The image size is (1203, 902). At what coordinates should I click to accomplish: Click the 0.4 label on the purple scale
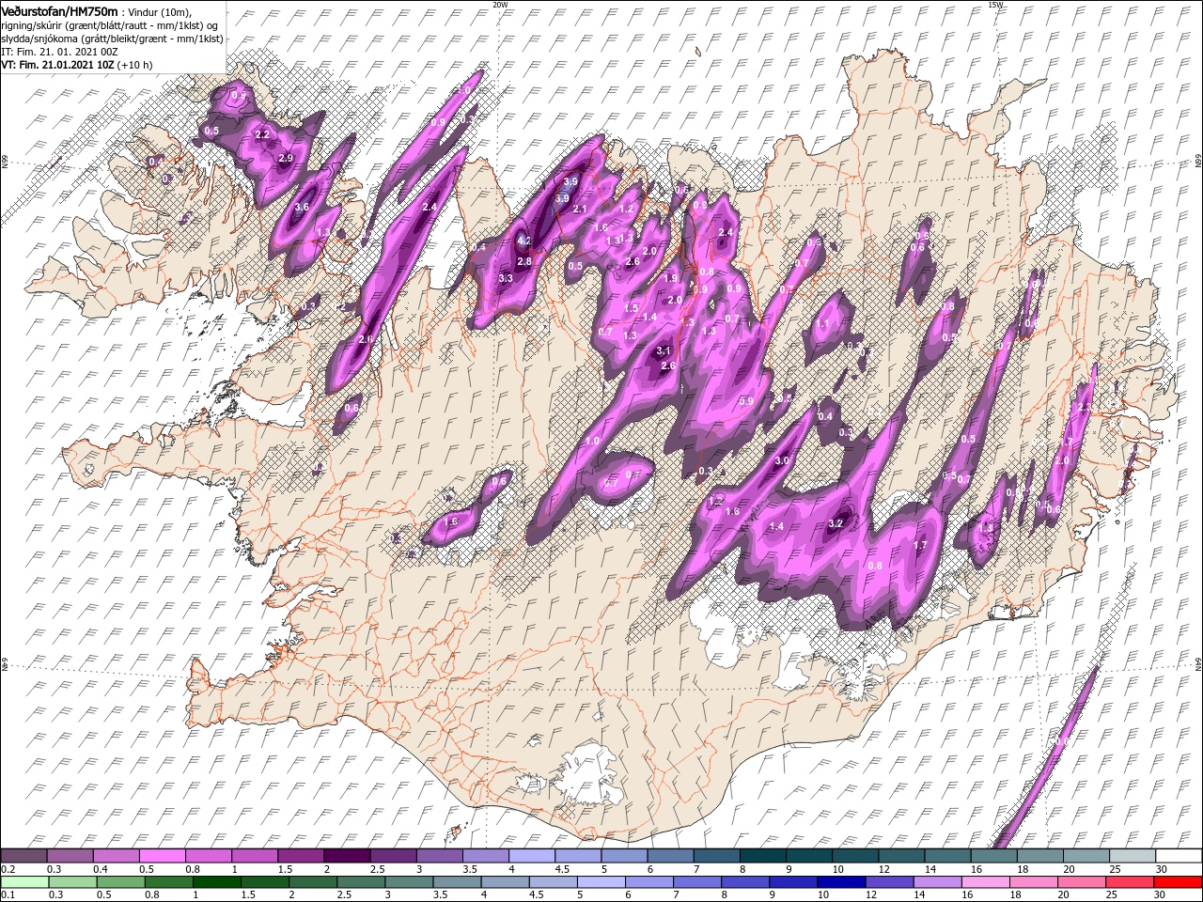click(x=100, y=869)
